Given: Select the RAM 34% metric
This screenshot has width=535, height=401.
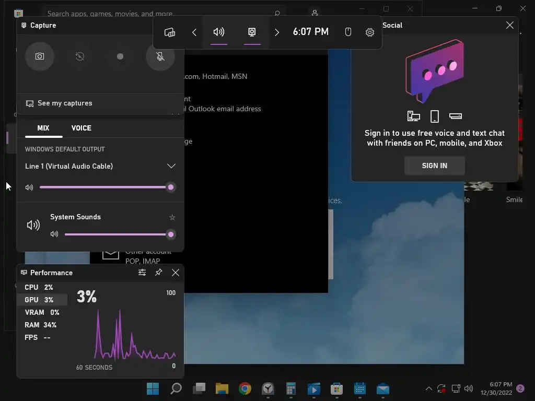Looking at the screenshot, I should tap(42, 325).
